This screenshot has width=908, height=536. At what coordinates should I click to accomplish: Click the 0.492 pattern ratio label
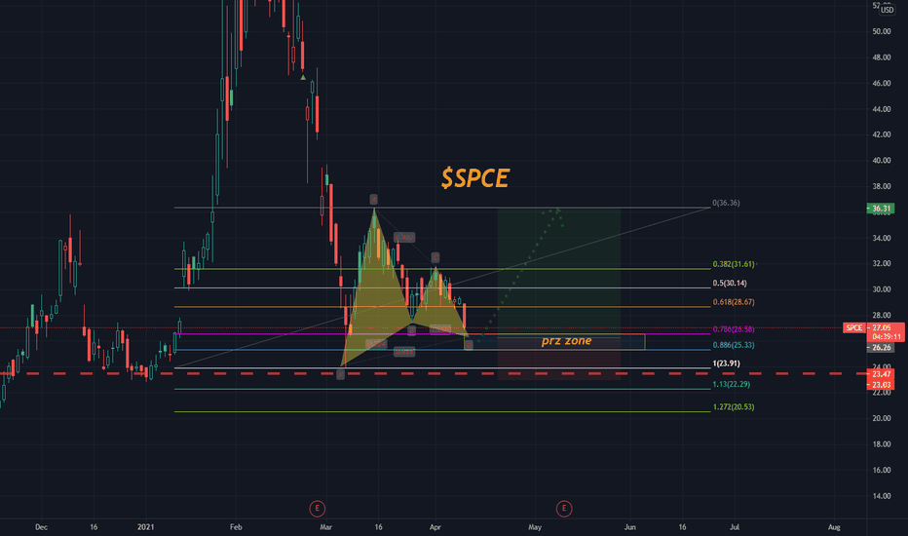point(404,237)
